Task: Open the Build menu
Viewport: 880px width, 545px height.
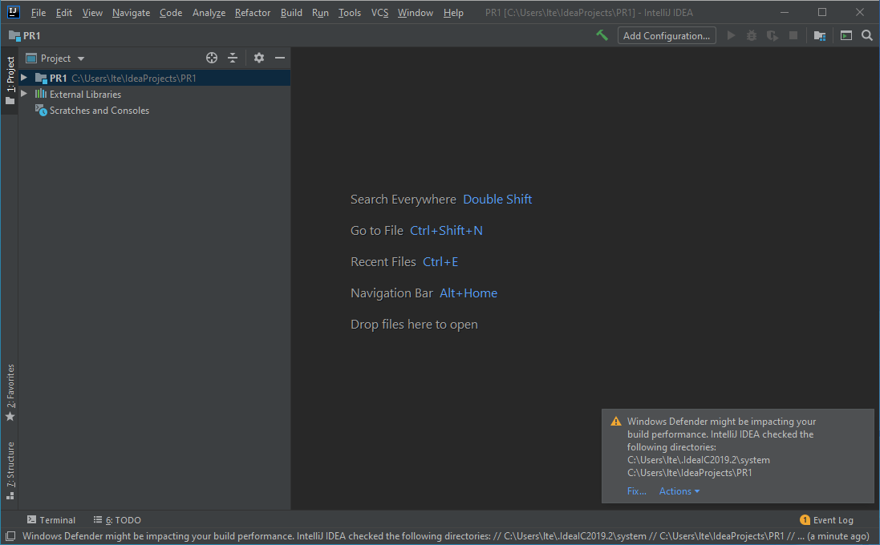Action: coord(291,12)
